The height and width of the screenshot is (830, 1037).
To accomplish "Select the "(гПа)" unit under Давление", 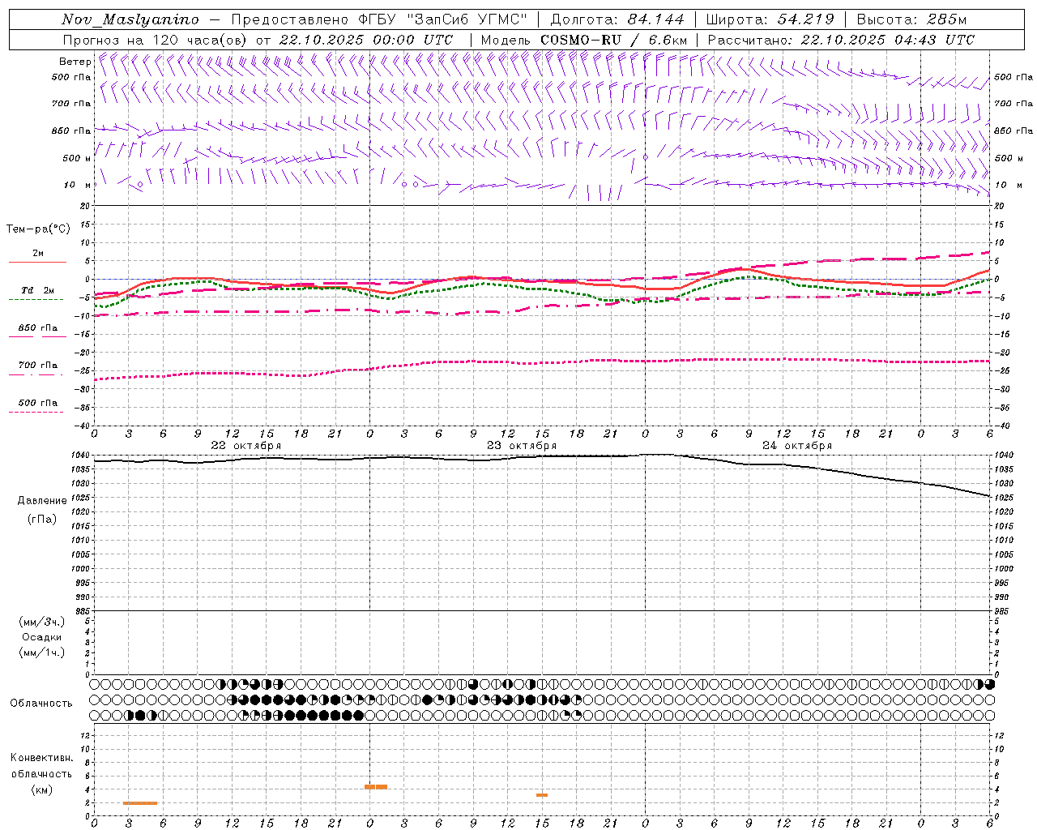I will click(42, 519).
